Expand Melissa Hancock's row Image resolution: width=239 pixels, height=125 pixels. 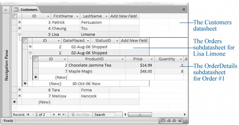[20, 96]
